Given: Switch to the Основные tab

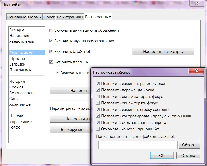Looking at the screenshot, I should coord(17,17).
